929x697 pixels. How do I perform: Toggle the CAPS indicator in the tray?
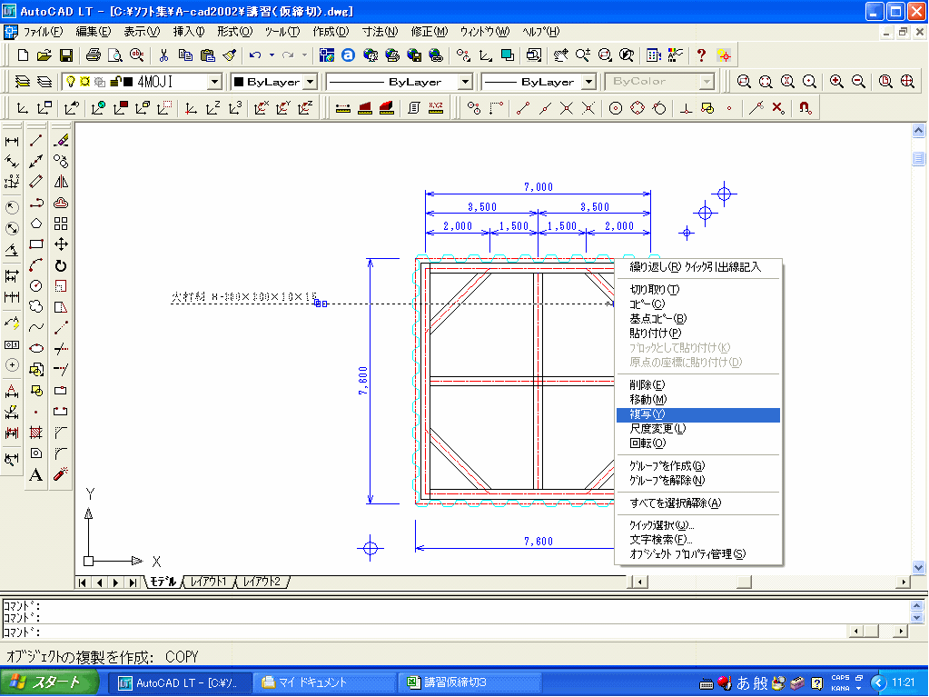840,677
